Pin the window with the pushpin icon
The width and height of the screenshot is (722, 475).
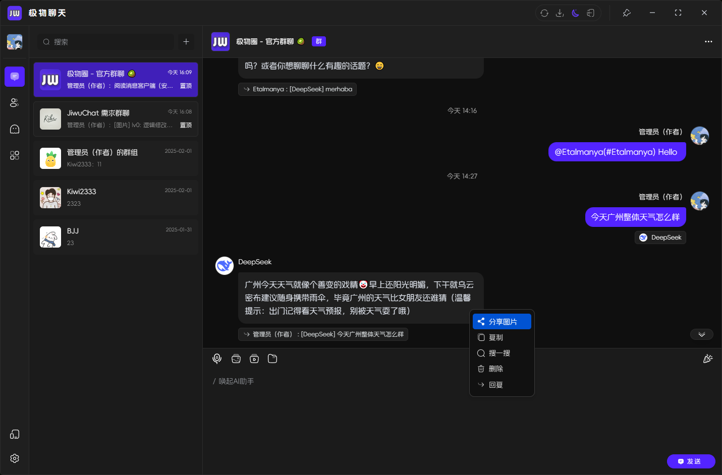click(x=627, y=13)
